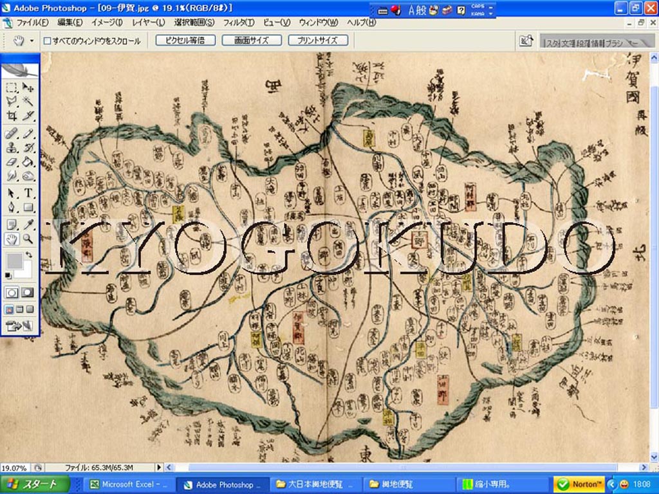Open the File Browser icon in options bar
This screenshot has width=659, height=494.
(x=526, y=41)
